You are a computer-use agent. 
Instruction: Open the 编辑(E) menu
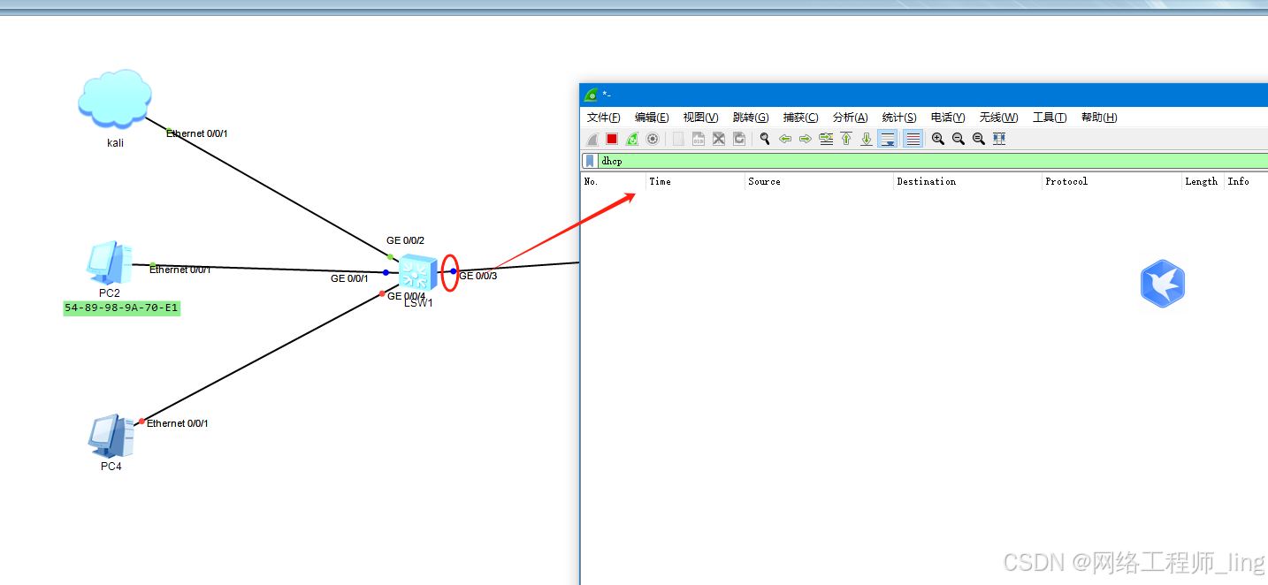(652, 118)
